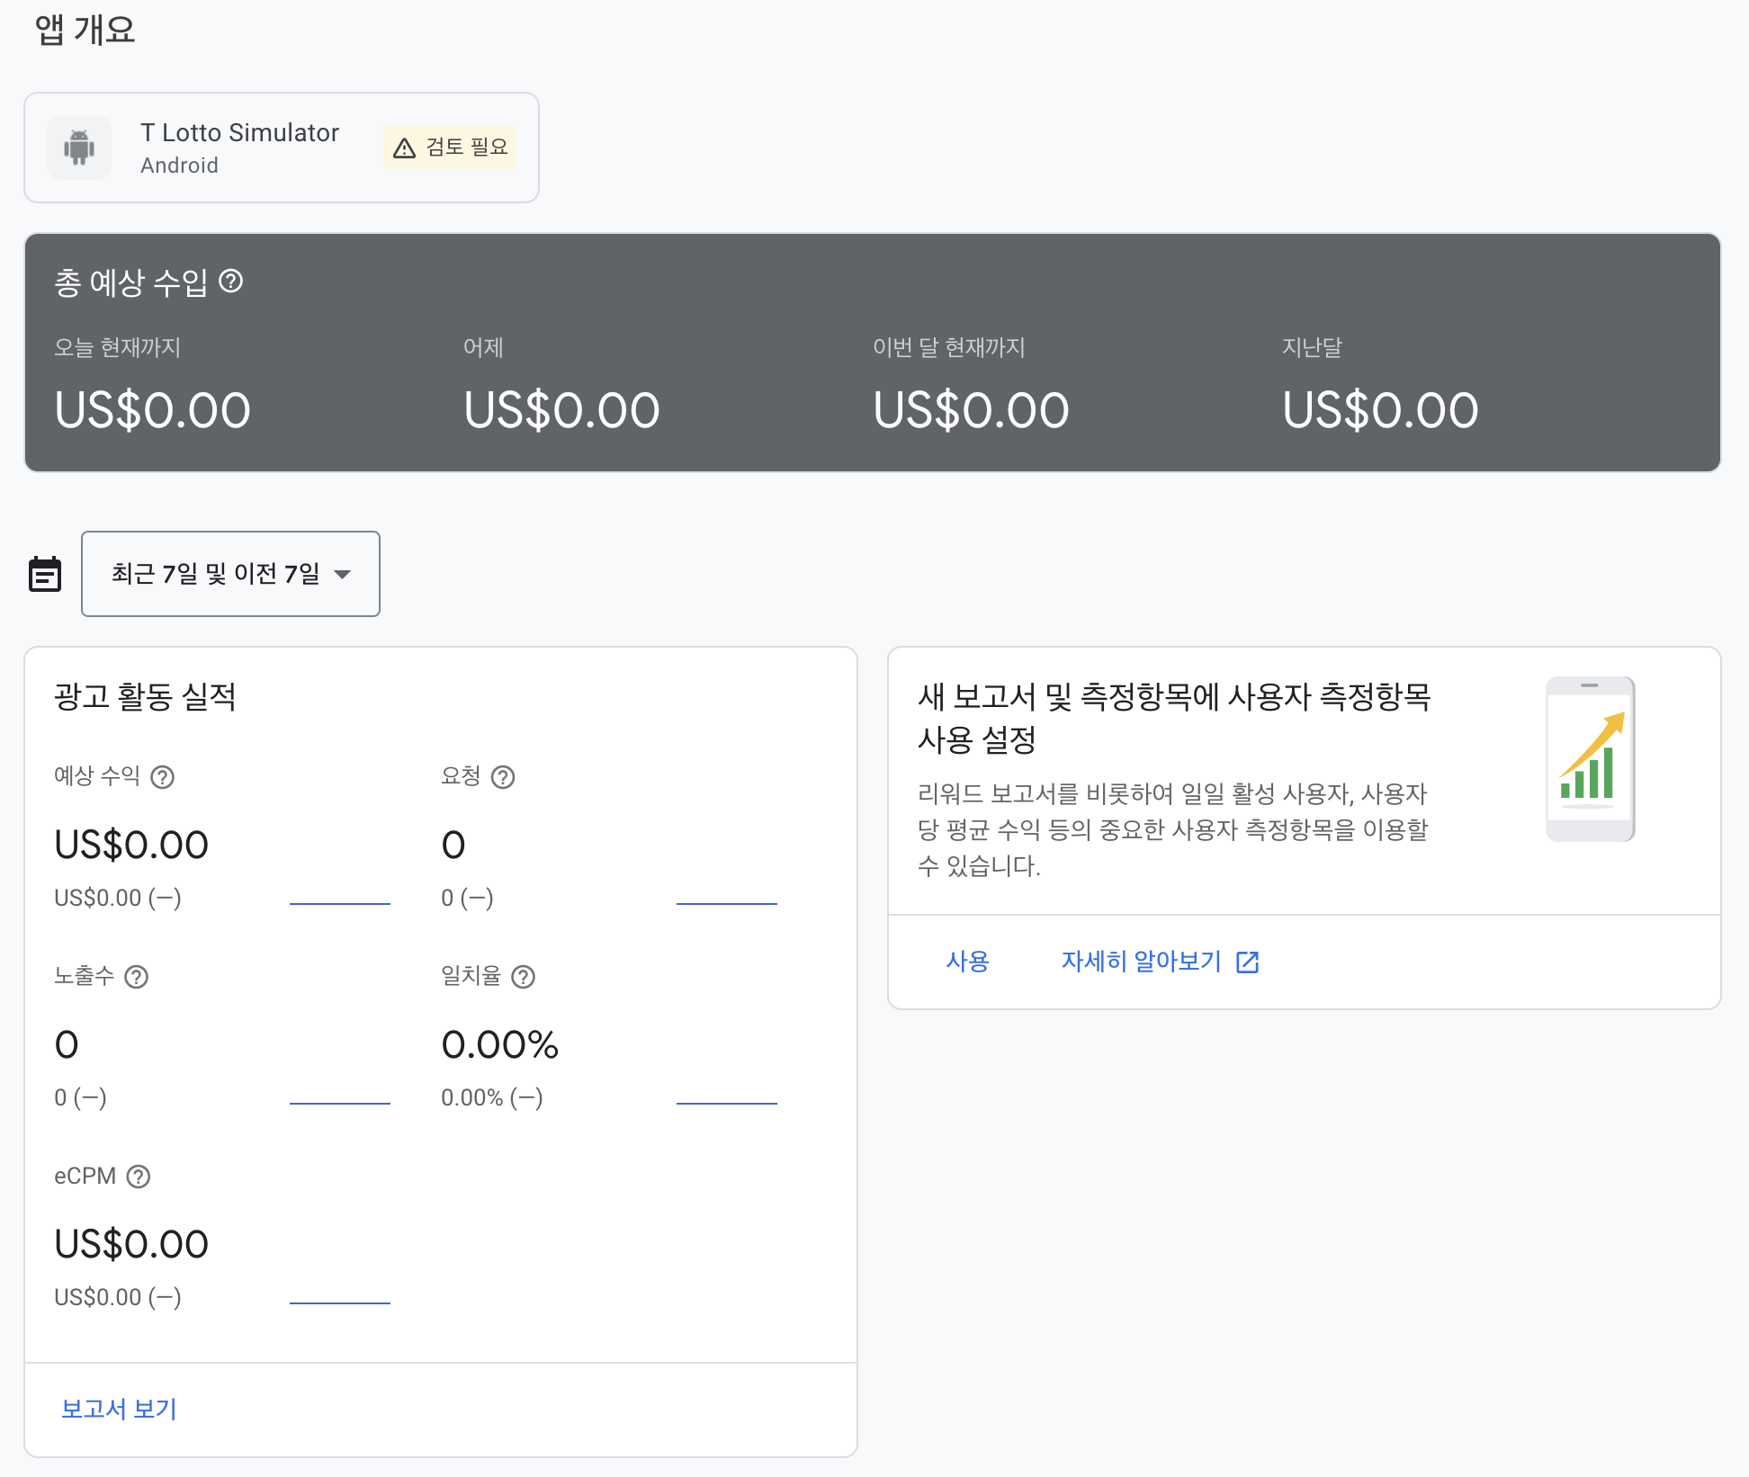Image resolution: width=1749 pixels, height=1477 pixels.
Task: Click the 보고서 보기 link
Action: click(x=119, y=1409)
